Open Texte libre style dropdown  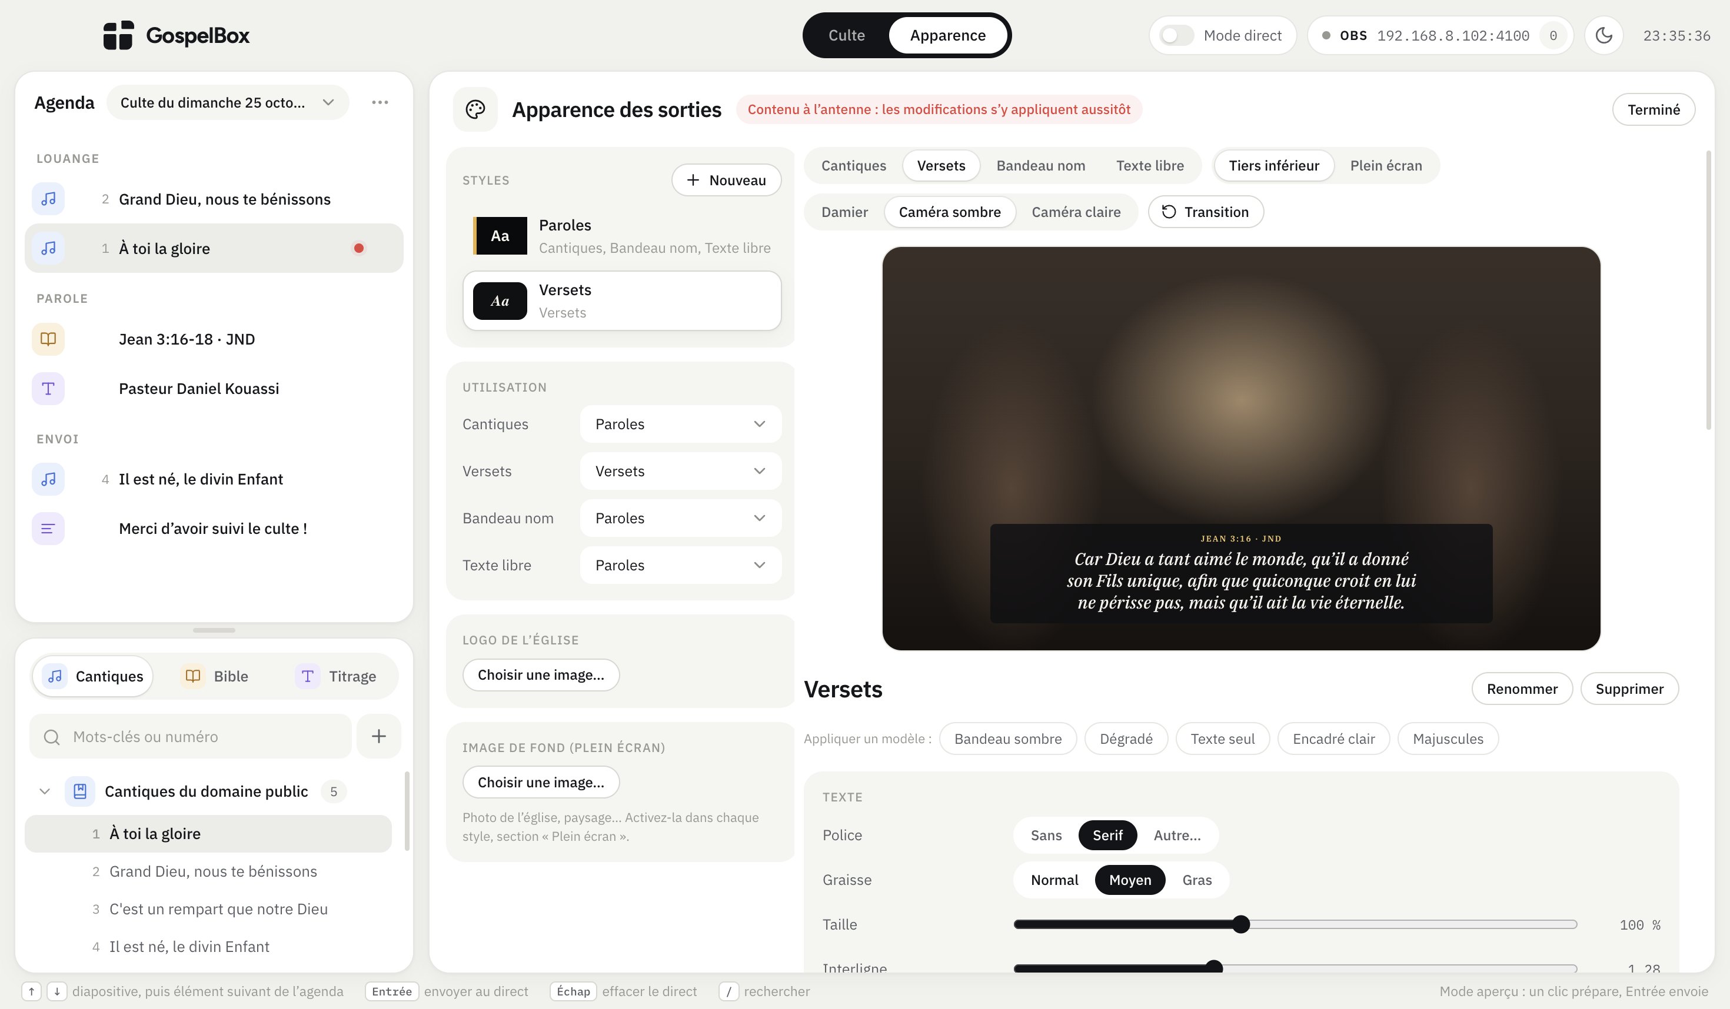680,565
